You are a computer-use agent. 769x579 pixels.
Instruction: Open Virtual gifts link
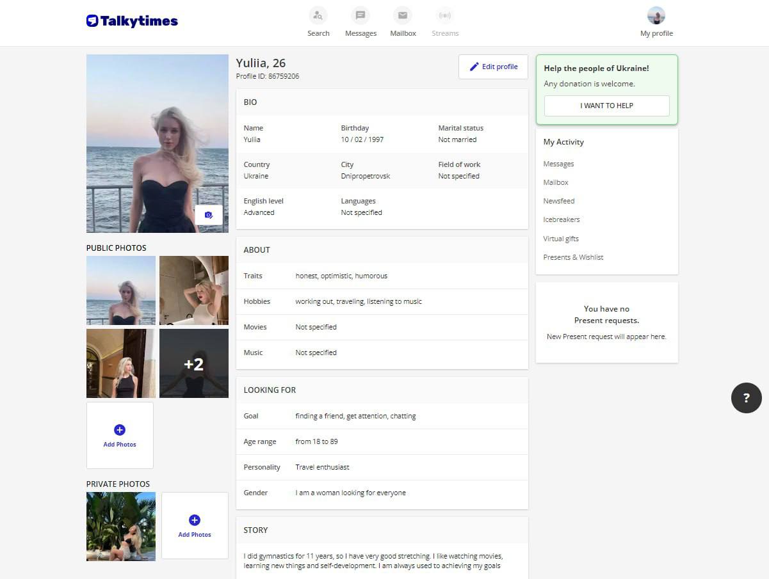[x=560, y=239]
